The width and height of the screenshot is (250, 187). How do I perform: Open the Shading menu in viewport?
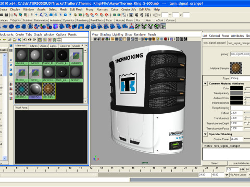(105, 35)
